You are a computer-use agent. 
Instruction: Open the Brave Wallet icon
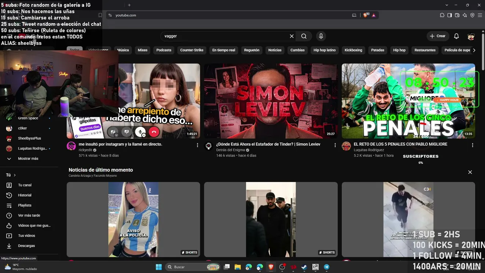pyautogui.click(x=457, y=15)
